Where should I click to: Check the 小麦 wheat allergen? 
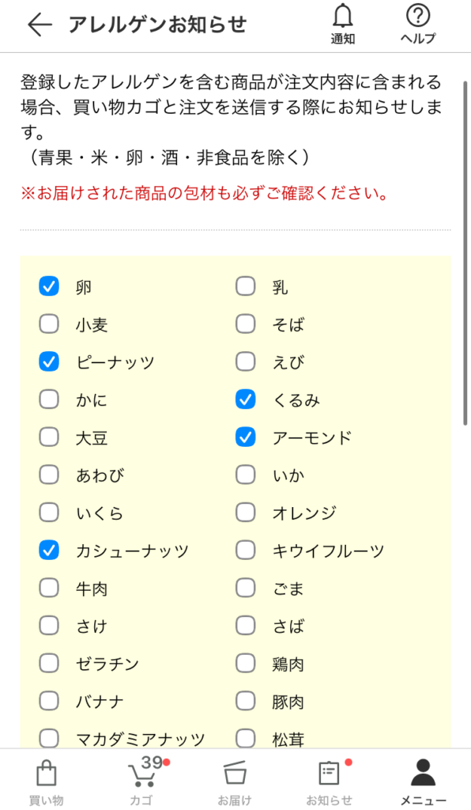click(x=49, y=324)
